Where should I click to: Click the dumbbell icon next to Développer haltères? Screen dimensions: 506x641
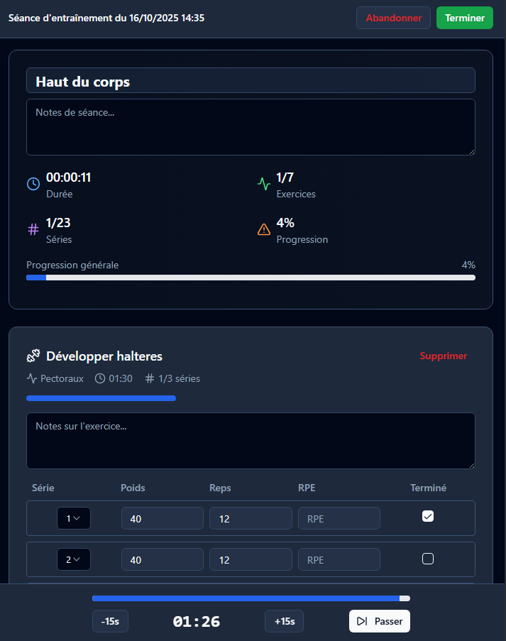(x=33, y=356)
